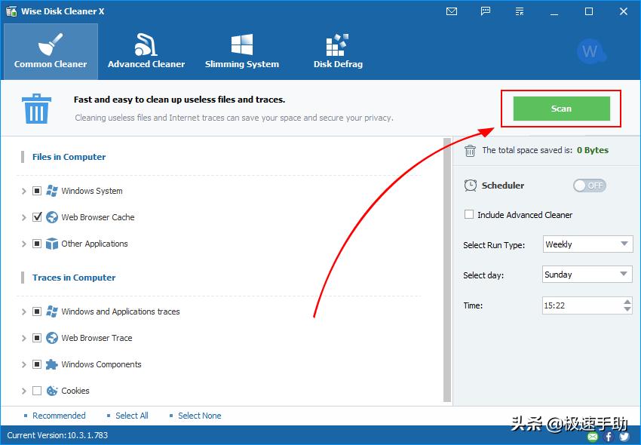Click the Select All link
641x445 pixels.
(x=131, y=416)
